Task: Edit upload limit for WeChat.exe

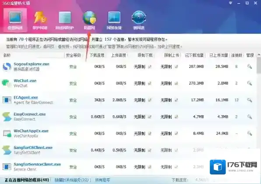Action: pyautogui.click(x=176, y=83)
